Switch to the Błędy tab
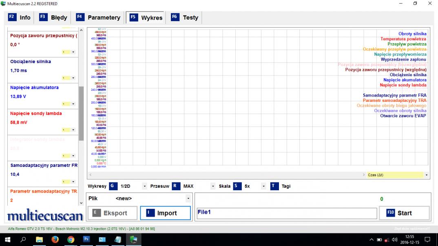This screenshot has width=438, height=246. pos(53,17)
